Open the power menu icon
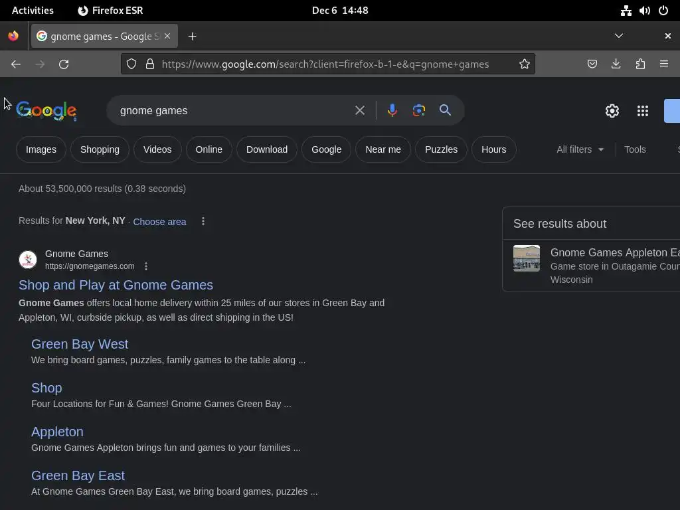 click(x=663, y=11)
